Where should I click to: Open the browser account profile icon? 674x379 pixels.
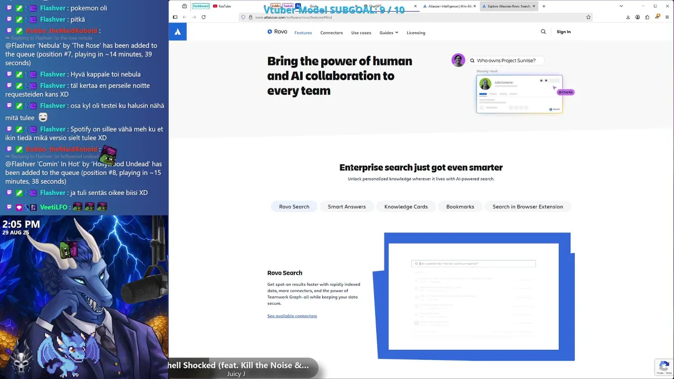[638, 17]
